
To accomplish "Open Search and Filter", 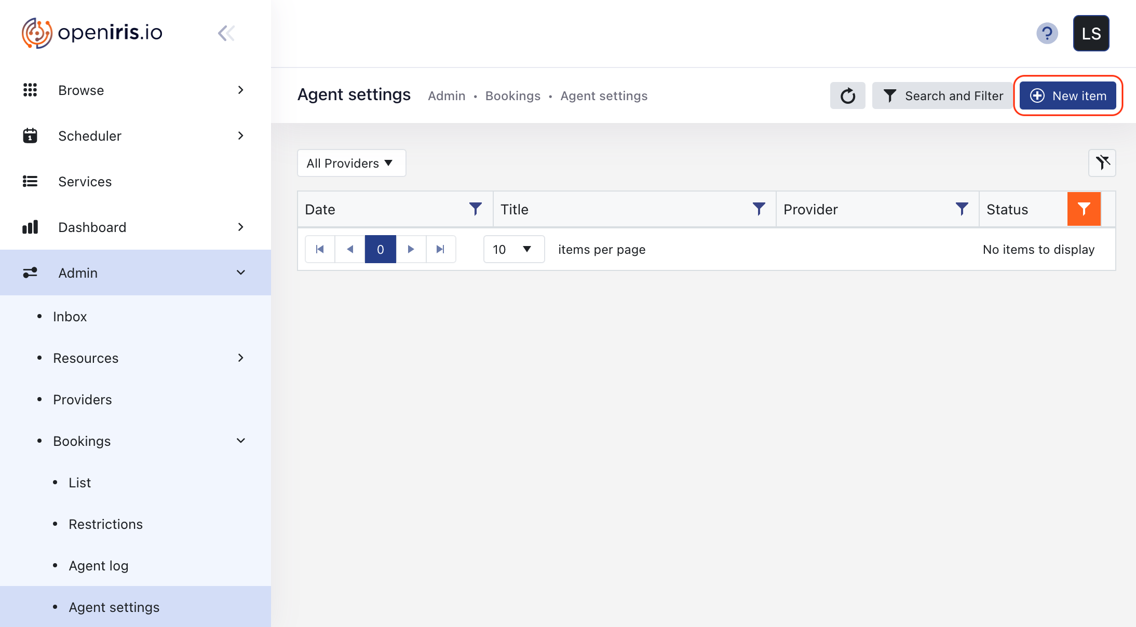I will point(942,96).
